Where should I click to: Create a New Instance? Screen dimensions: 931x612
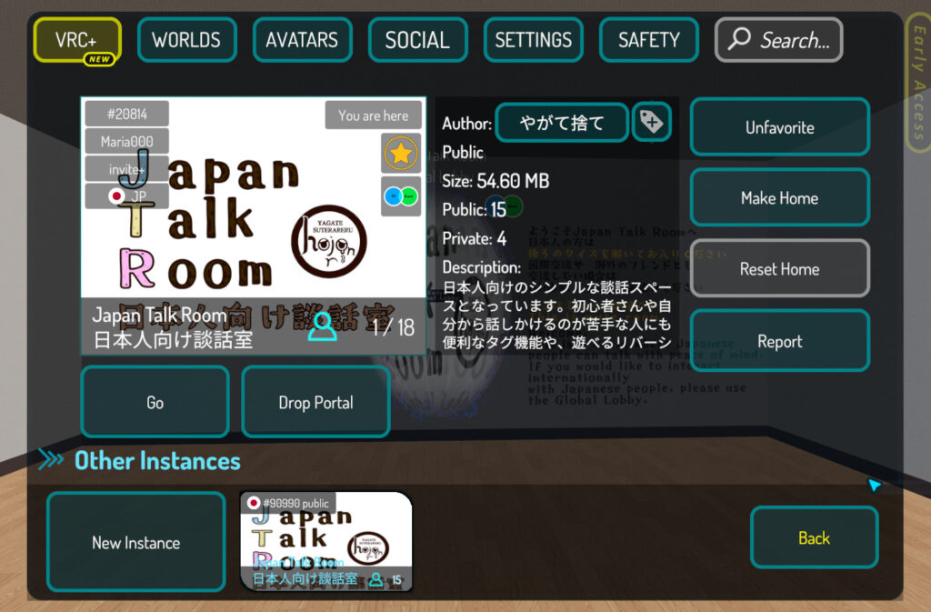pos(136,542)
